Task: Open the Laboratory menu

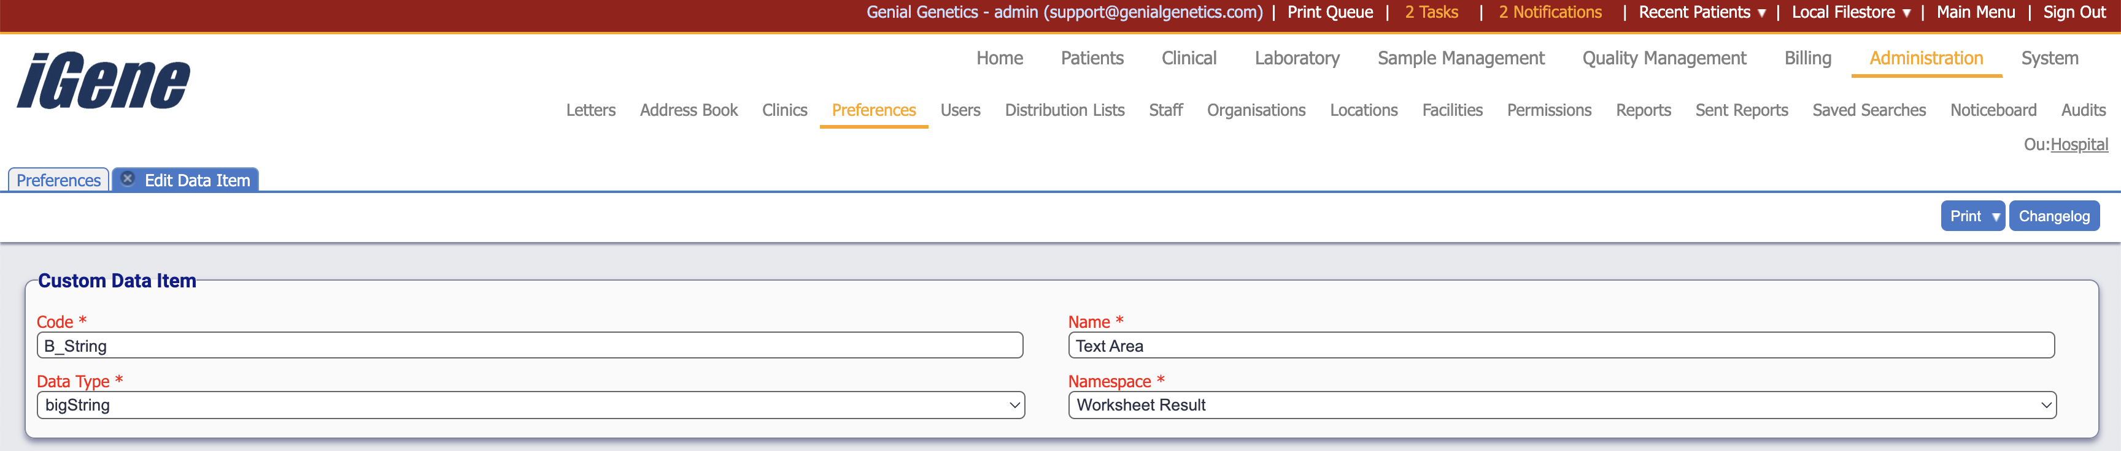Action: pyautogui.click(x=1297, y=58)
